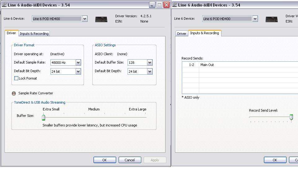The width and height of the screenshot is (298, 169).
Task: Expand the Default Sample Rate dropdown
Action: click(x=78, y=63)
